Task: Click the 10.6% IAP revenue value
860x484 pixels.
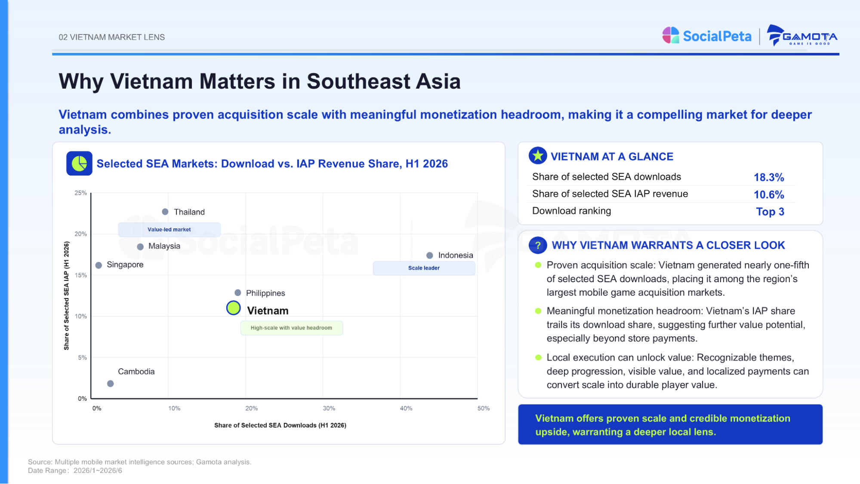Action: 769,194
